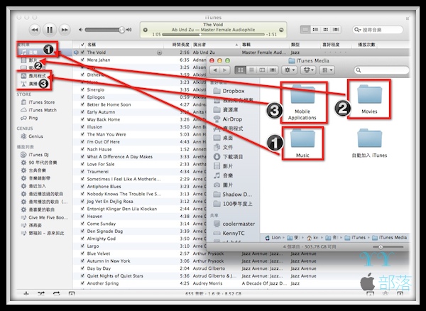This screenshot has width=426, height=311.
Task: Adjust the iTunes volume slider knob
Action: click(x=121, y=30)
